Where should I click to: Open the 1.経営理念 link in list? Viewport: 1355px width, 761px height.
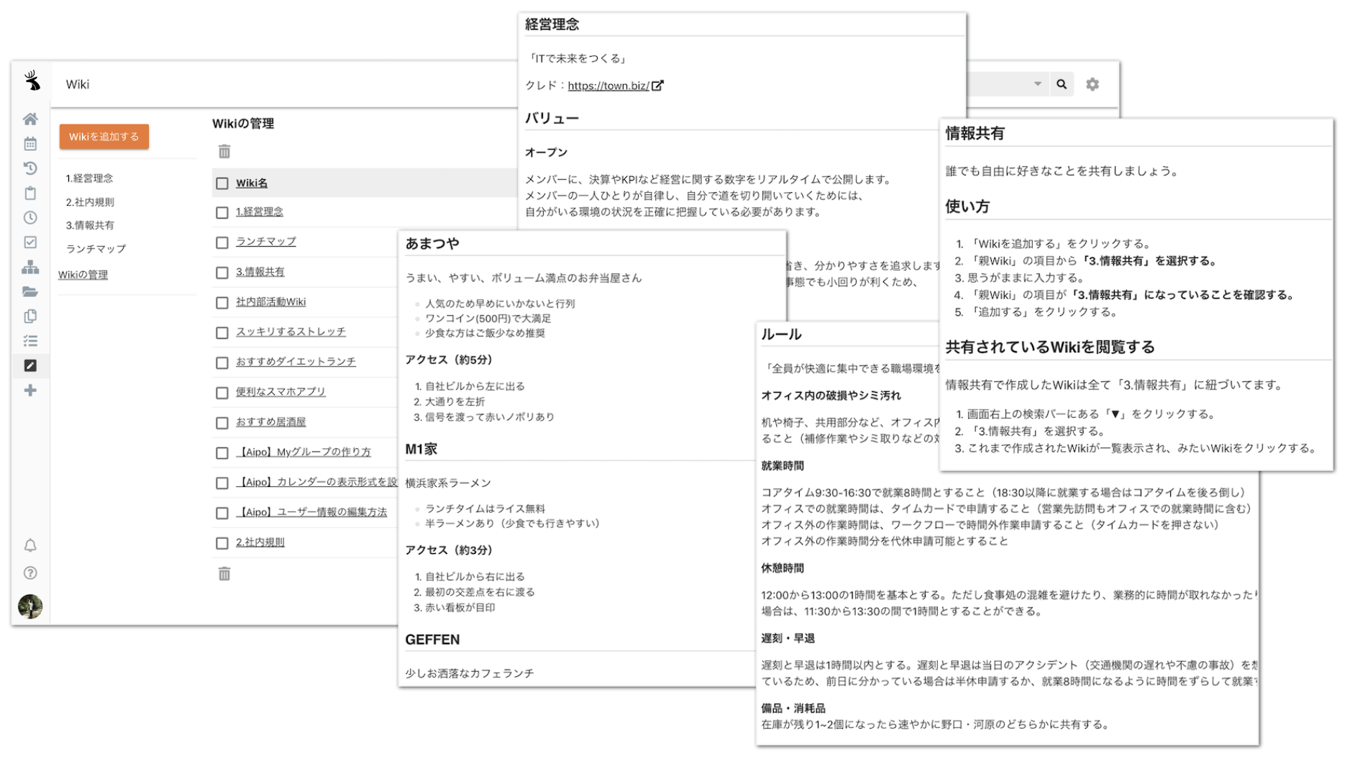point(260,211)
